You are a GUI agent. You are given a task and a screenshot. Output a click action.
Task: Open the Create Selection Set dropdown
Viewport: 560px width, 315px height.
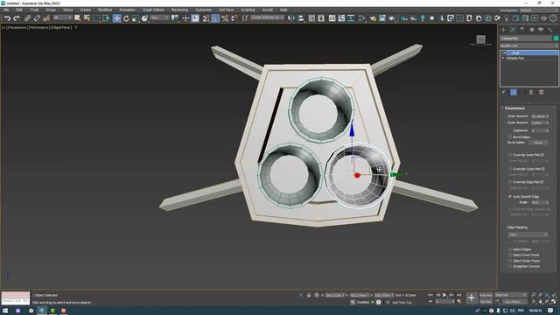[x=267, y=17]
